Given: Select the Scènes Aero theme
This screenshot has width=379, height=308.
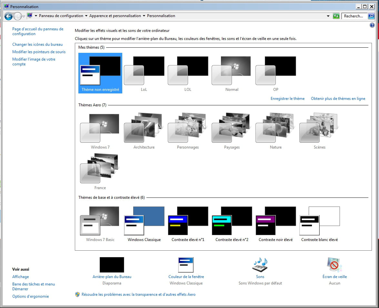Looking at the screenshot, I should coord(320,131).
